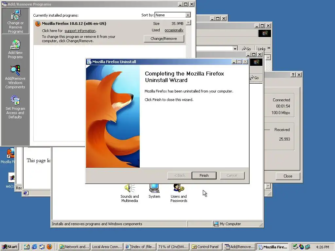The image size is (335, 251).
Task: Click the 35.9MB size value
Action: click(x=177, y=24)
